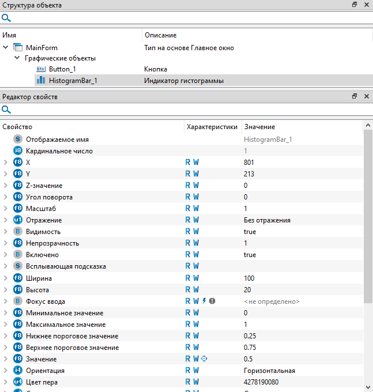
Task: Open the Отражение value Без отражения
Action: [x=267, y=220]
